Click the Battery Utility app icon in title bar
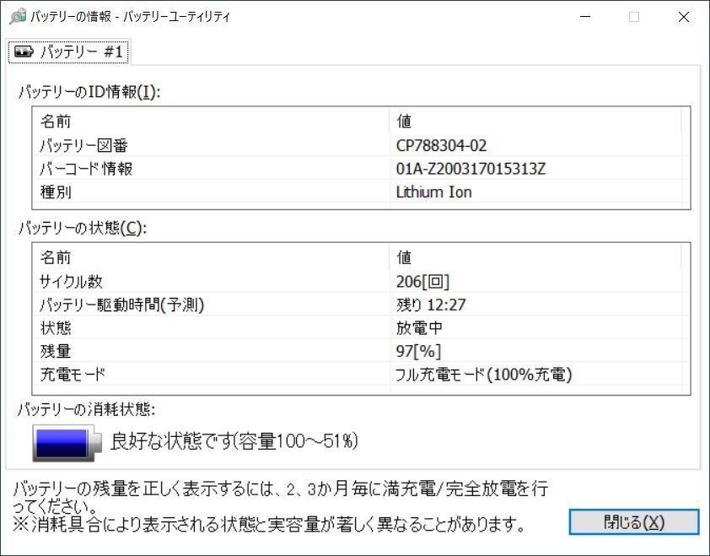The image size is (710, 556). tap(18, 16)
